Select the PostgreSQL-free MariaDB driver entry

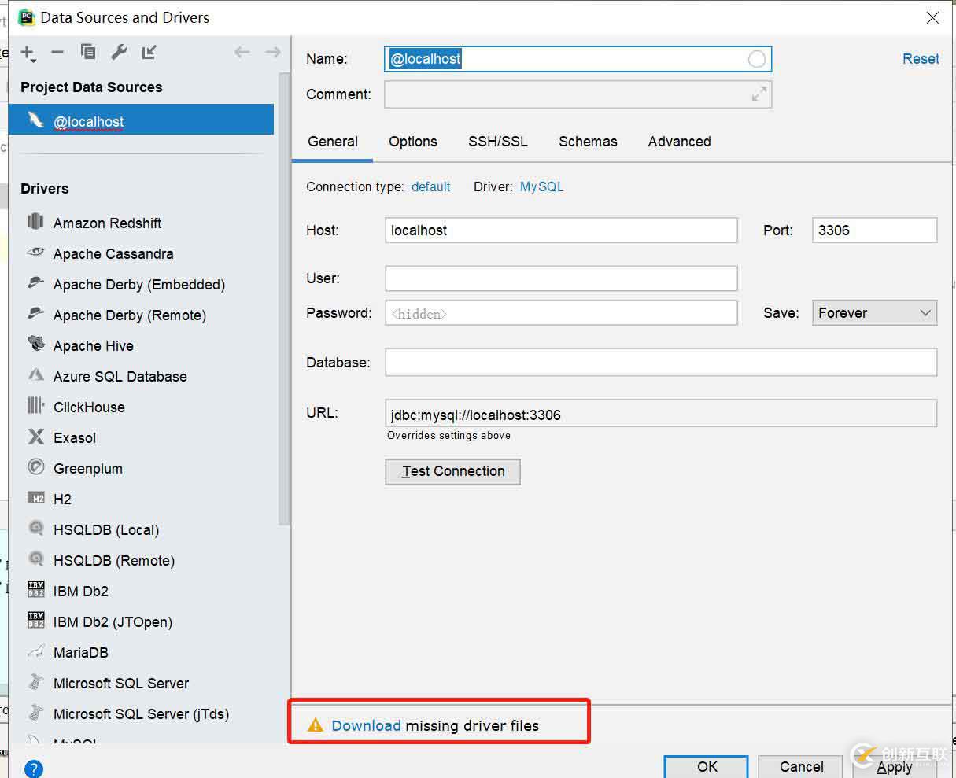(80, 653)
